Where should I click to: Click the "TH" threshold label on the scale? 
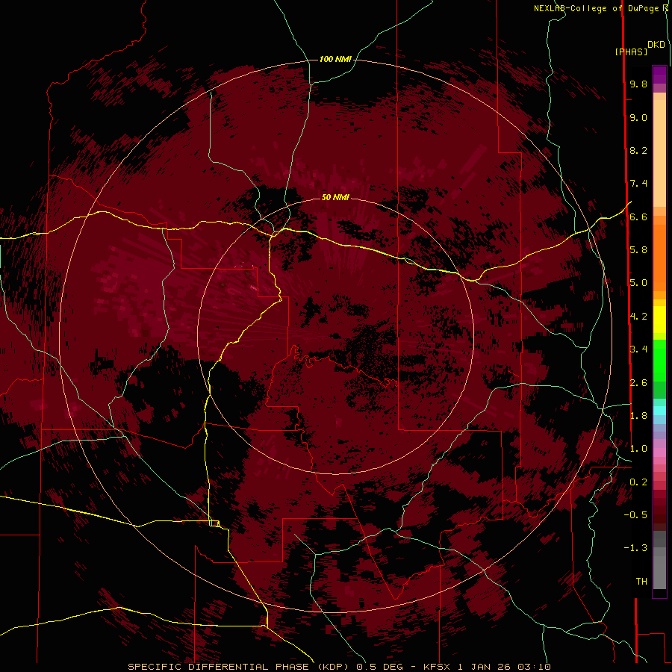pos(641,582)
